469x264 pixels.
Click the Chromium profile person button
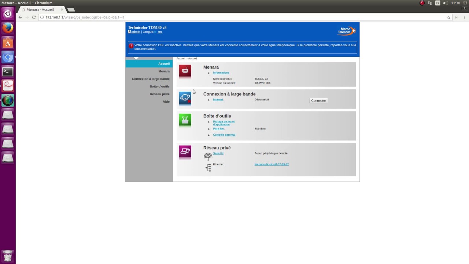[x=464, y=8]
